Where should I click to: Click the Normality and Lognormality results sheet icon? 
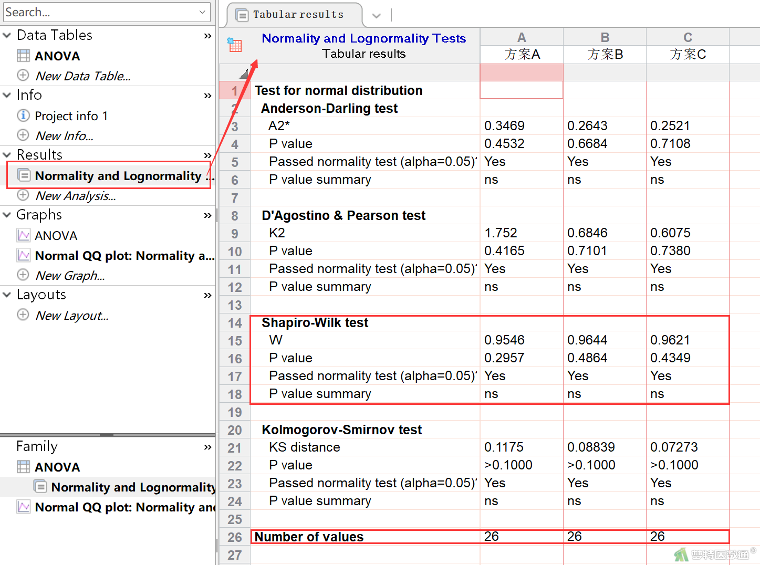pyautogui.click(x=24, y=175)
